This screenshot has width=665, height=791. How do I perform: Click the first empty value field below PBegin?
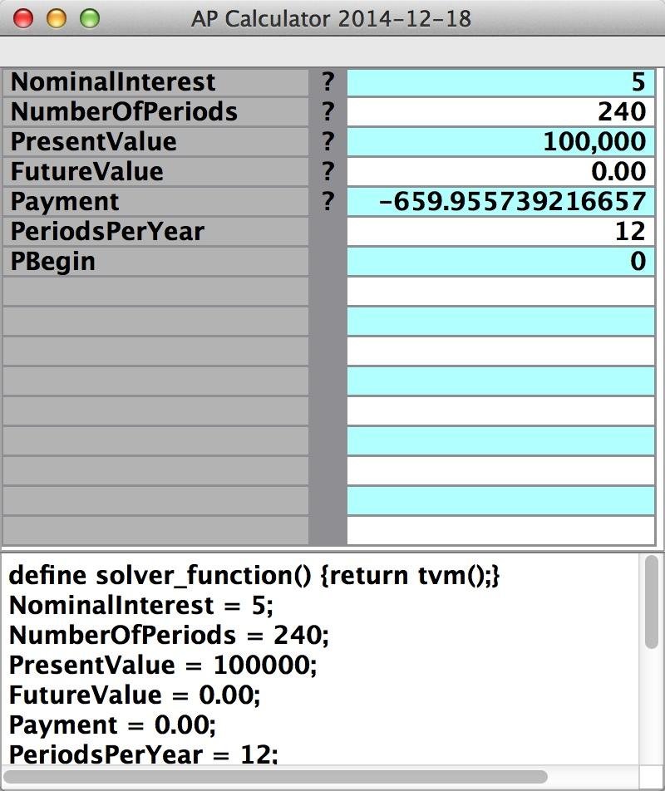(x=500, y=291)
